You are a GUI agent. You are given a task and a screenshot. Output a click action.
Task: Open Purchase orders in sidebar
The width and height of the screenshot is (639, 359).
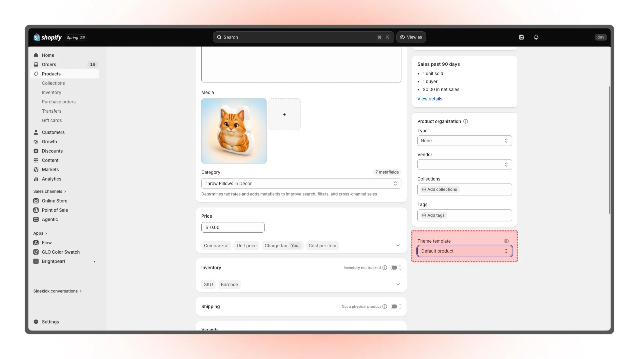pyautogui.click(x=59, y=102)
